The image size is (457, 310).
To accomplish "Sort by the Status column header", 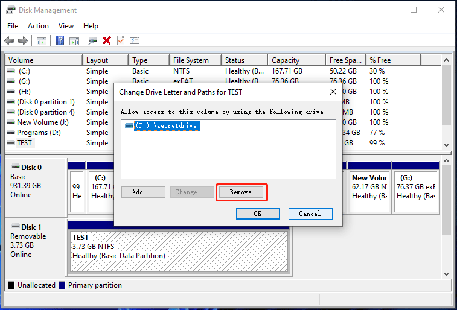I will (x=244, y=60).
